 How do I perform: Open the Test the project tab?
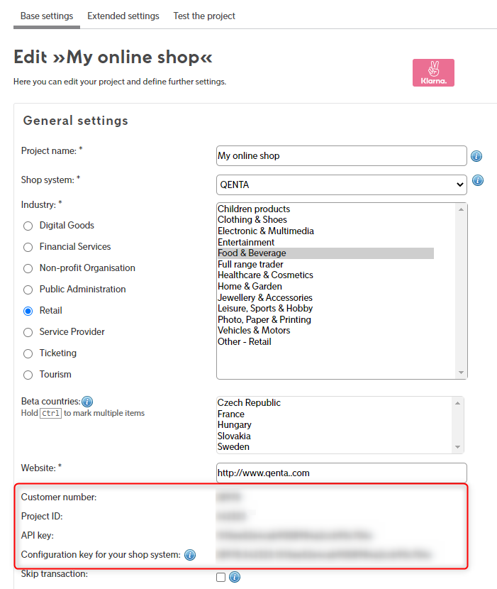point(204,16)
